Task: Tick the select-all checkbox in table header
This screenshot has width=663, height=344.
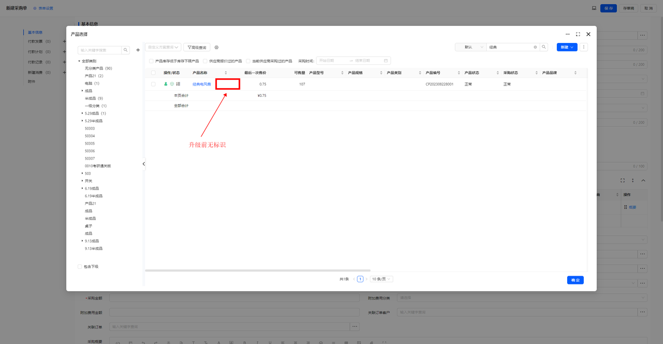Action: [x=153, y=73]
